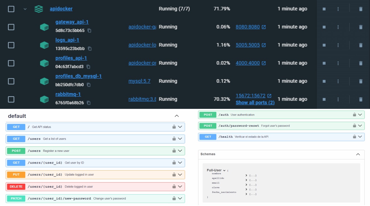Open more actions for logs_api-1
Screen dimensions: 370x206
(x=338, y=45)
